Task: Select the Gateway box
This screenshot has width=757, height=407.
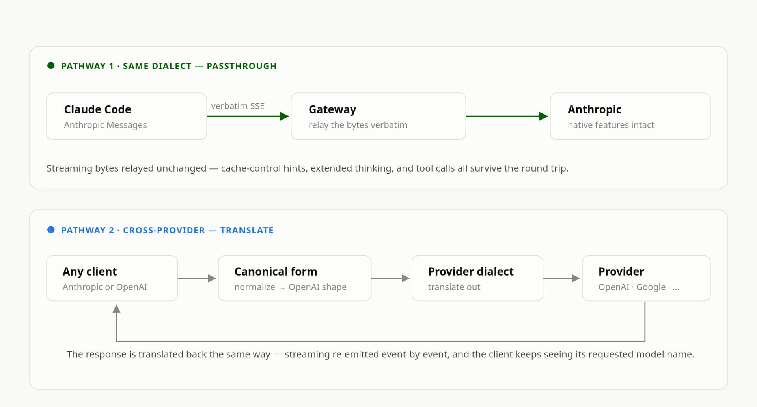Action: click(378, 116)
